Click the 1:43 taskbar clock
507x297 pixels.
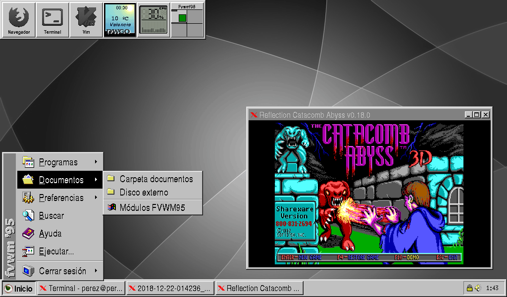click(x=492, y=288)
